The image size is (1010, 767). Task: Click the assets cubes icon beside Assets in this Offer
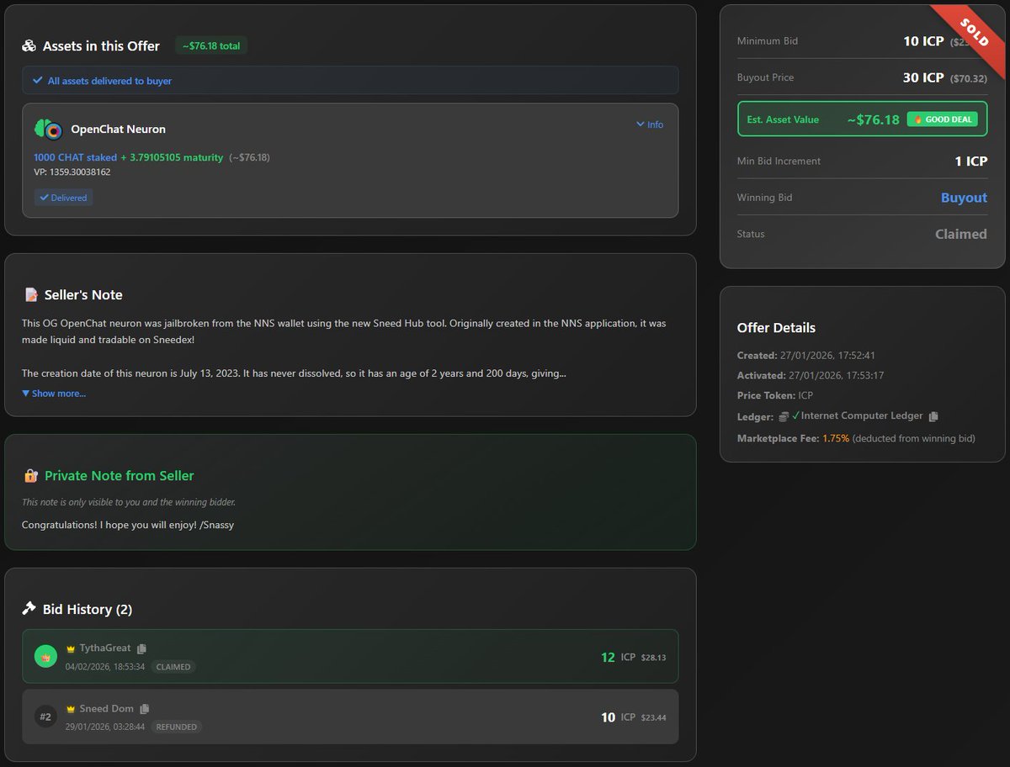point(29,46)
